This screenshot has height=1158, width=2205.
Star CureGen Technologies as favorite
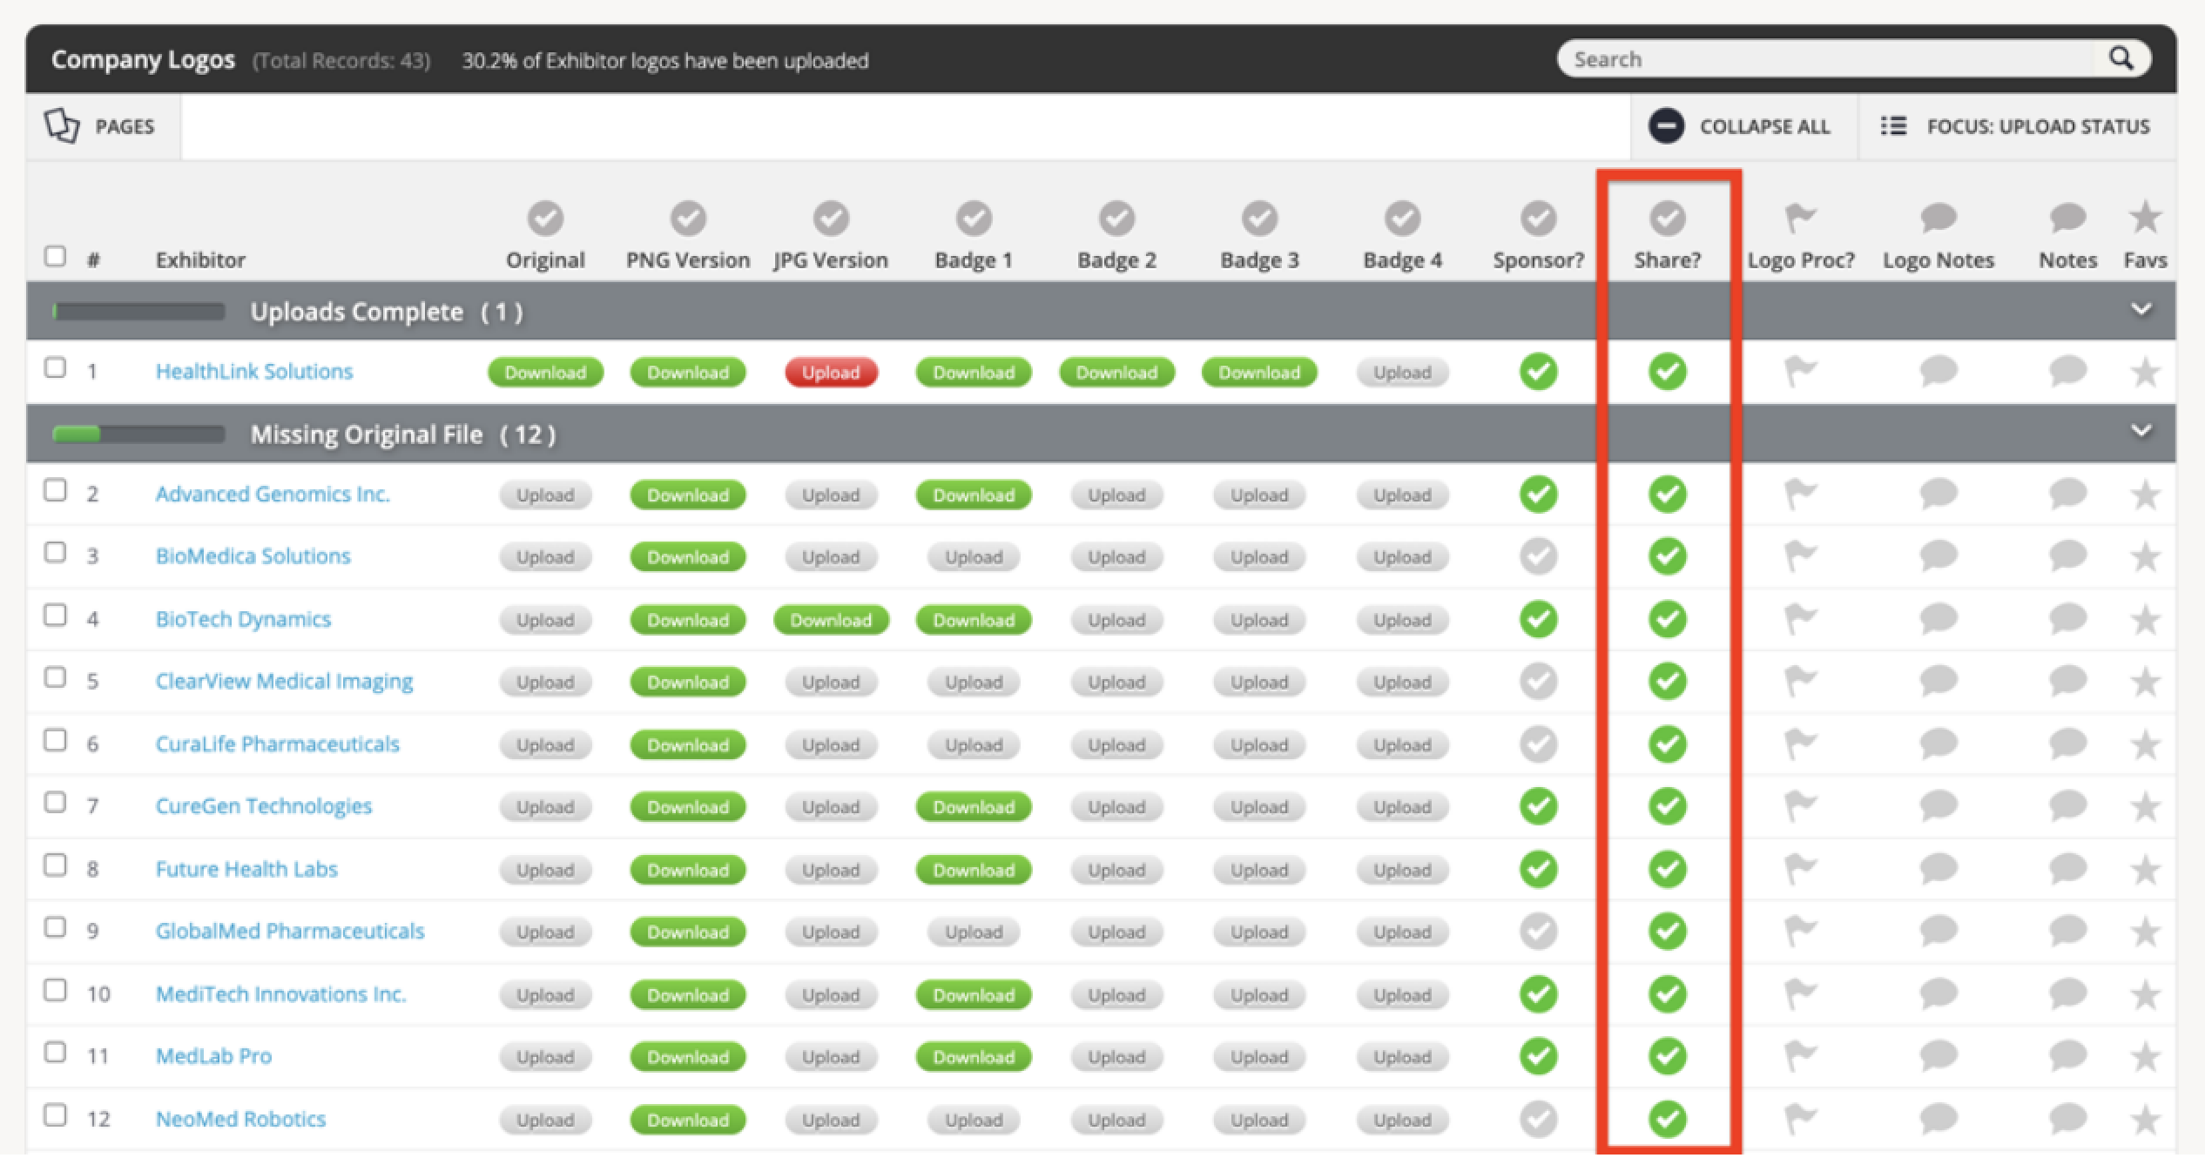tap(2145, 806)
